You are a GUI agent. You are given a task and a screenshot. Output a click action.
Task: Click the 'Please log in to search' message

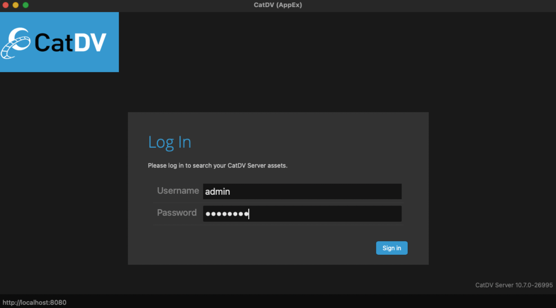(x=218, y=165)
